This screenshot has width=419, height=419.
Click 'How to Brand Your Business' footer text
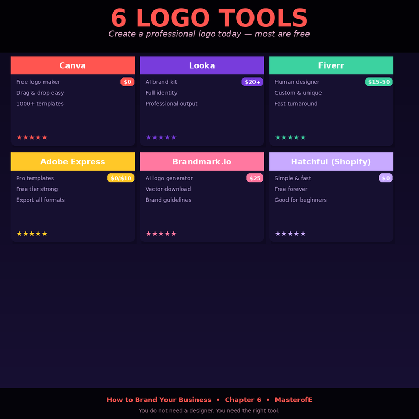[x=159, y=400]
